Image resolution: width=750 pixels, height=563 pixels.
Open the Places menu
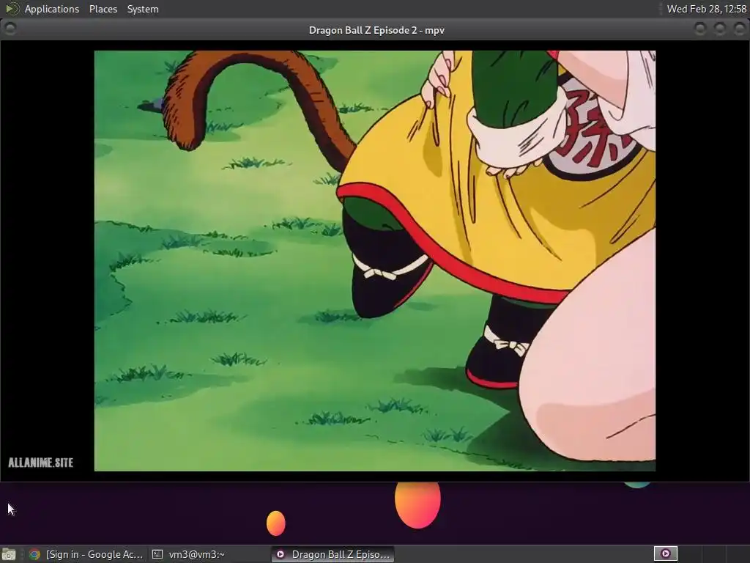(x=103, y=9)
